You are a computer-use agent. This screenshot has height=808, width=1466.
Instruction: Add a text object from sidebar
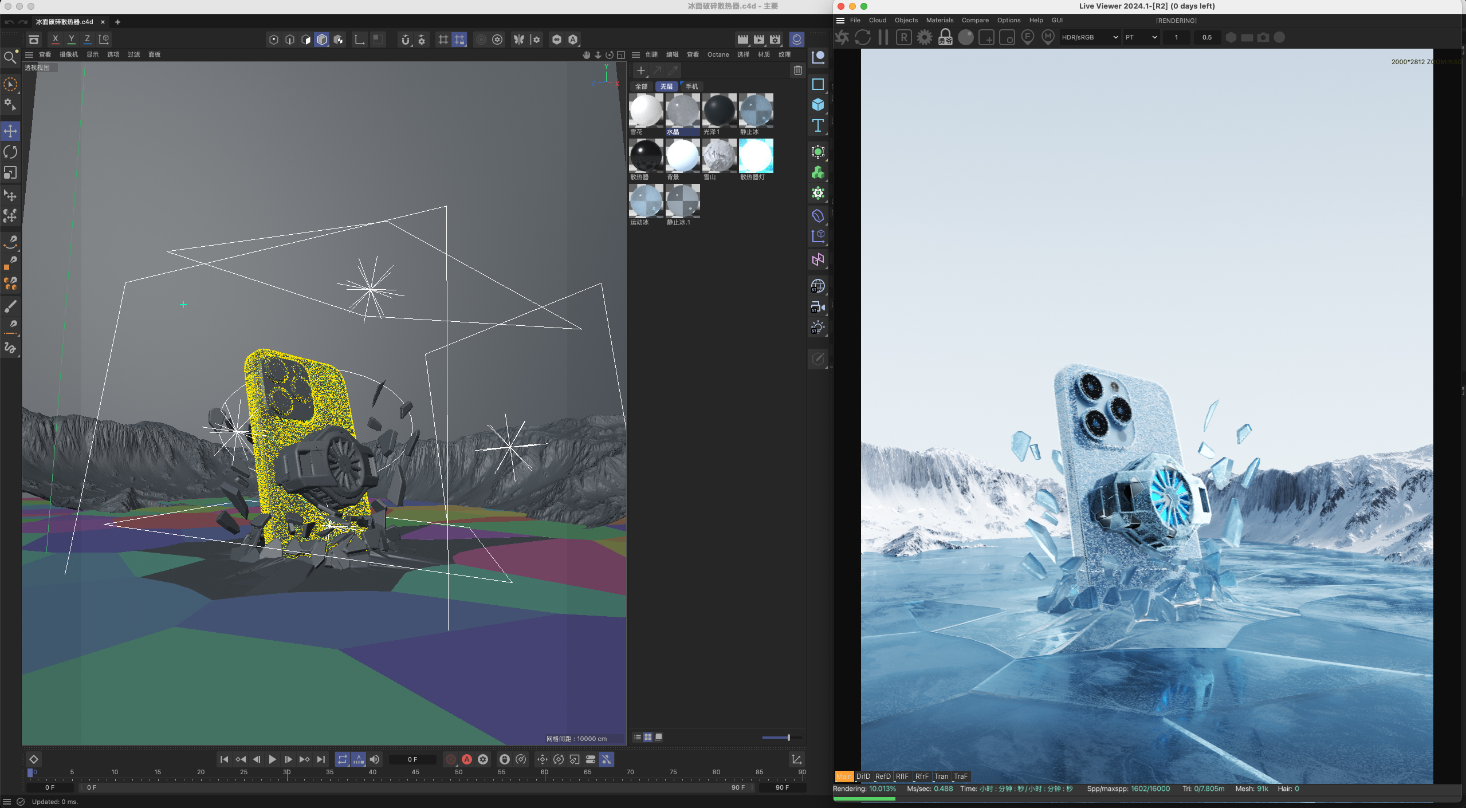[x=817, y=125]
